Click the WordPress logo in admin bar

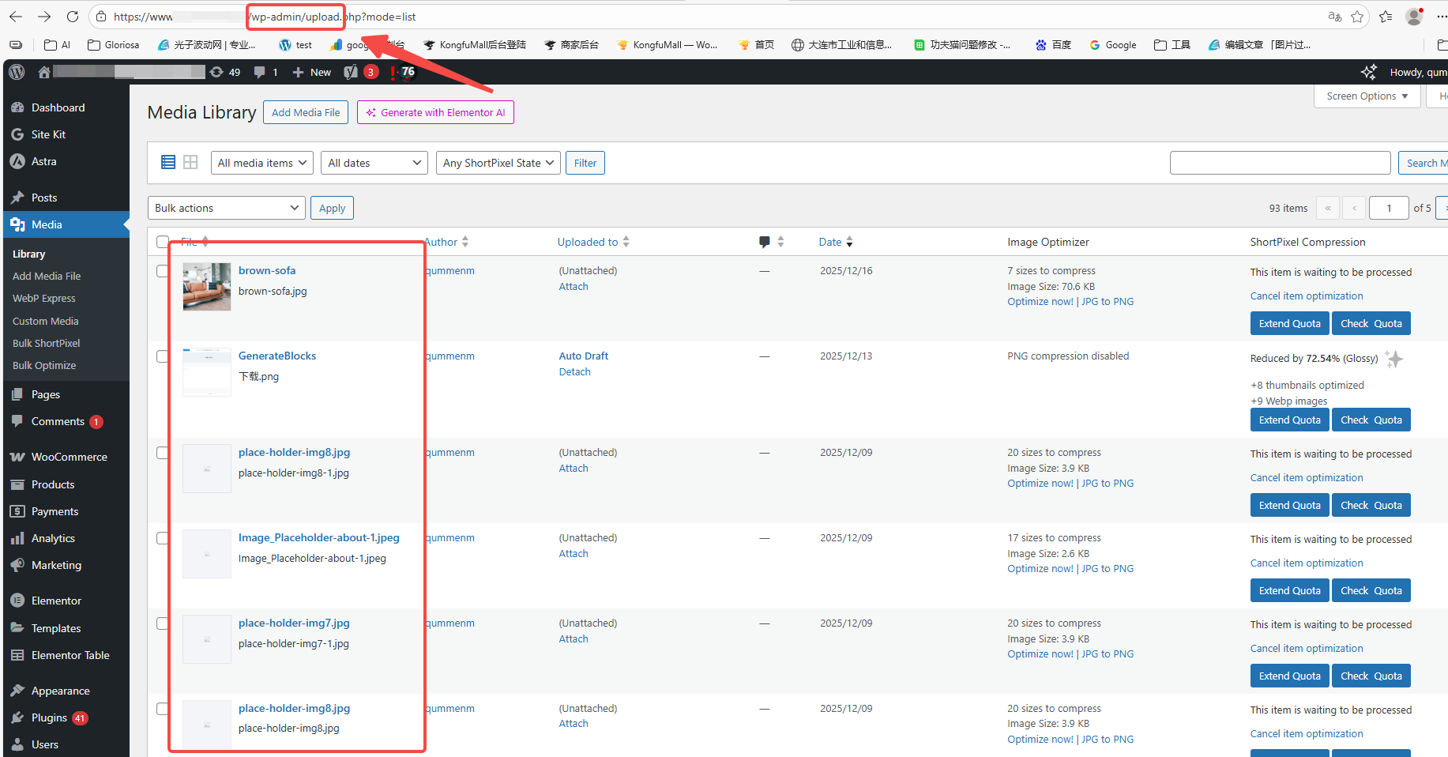pos(17,72)
